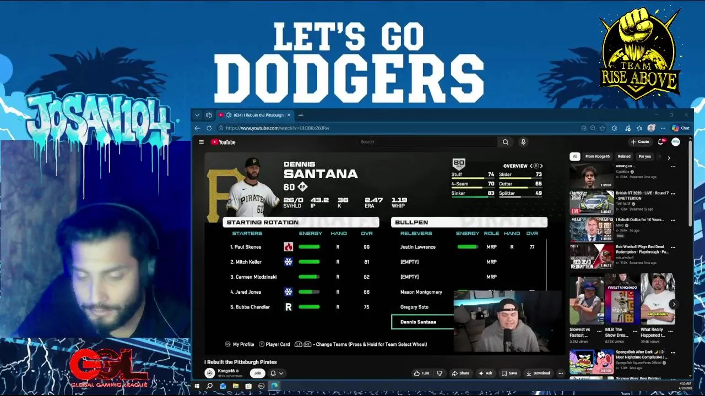This screenshot has width=705, height=396.
Task: Click the YouTube logo home link
Action: click(223, 142)
